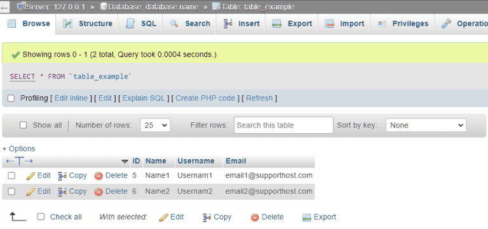Click the Search magnifier icon
The height and width of the screenshot is (229, 488).
[x=173, y=23]
